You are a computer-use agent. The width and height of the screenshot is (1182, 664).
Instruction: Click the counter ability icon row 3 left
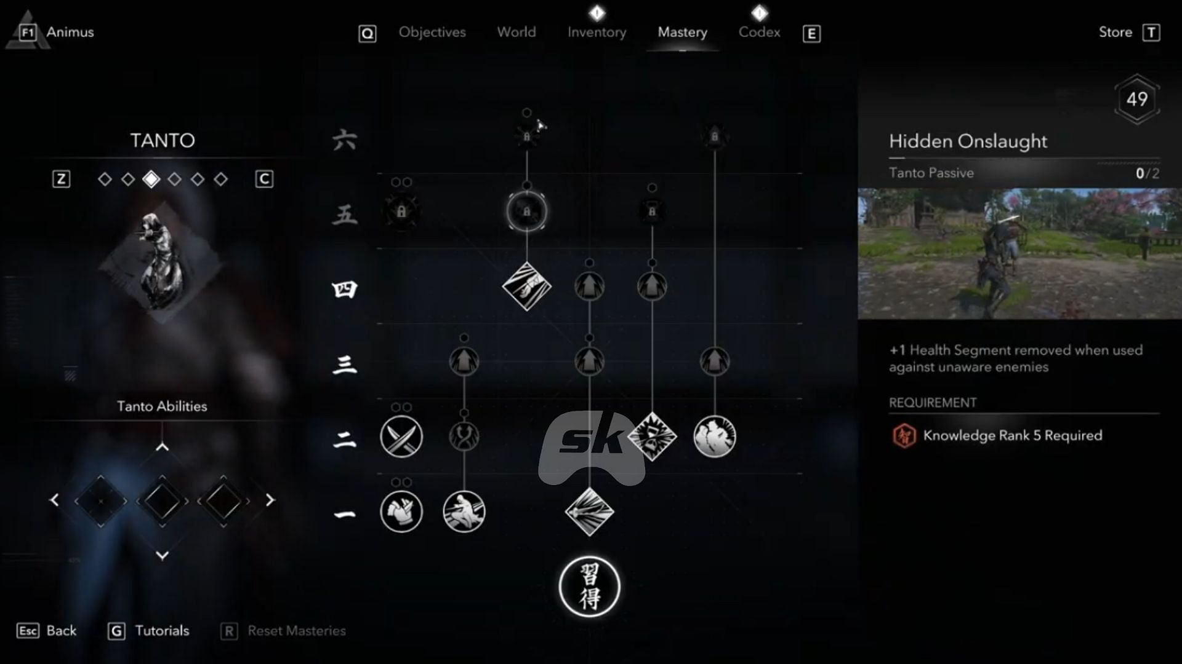(463, 361)
